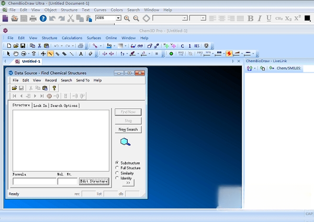Click the red lightning bolt icon

pos(229,54)
